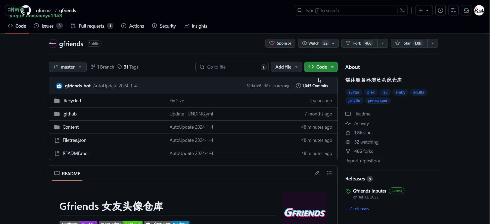Click Report repository

tap(363, 161)
